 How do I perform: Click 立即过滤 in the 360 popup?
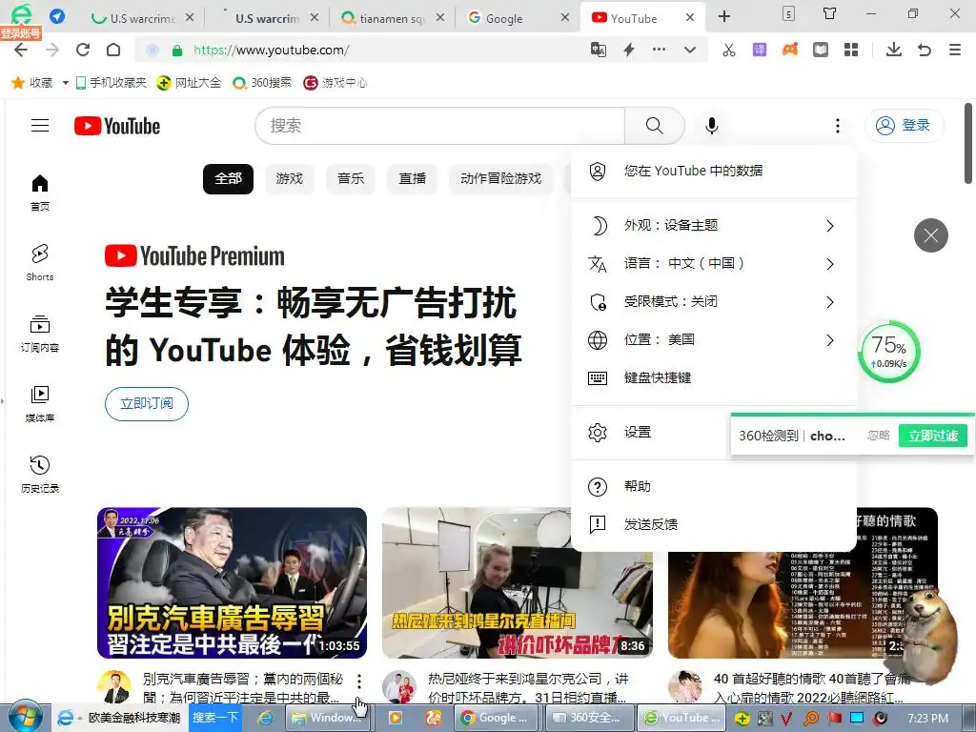click(932, 436)
